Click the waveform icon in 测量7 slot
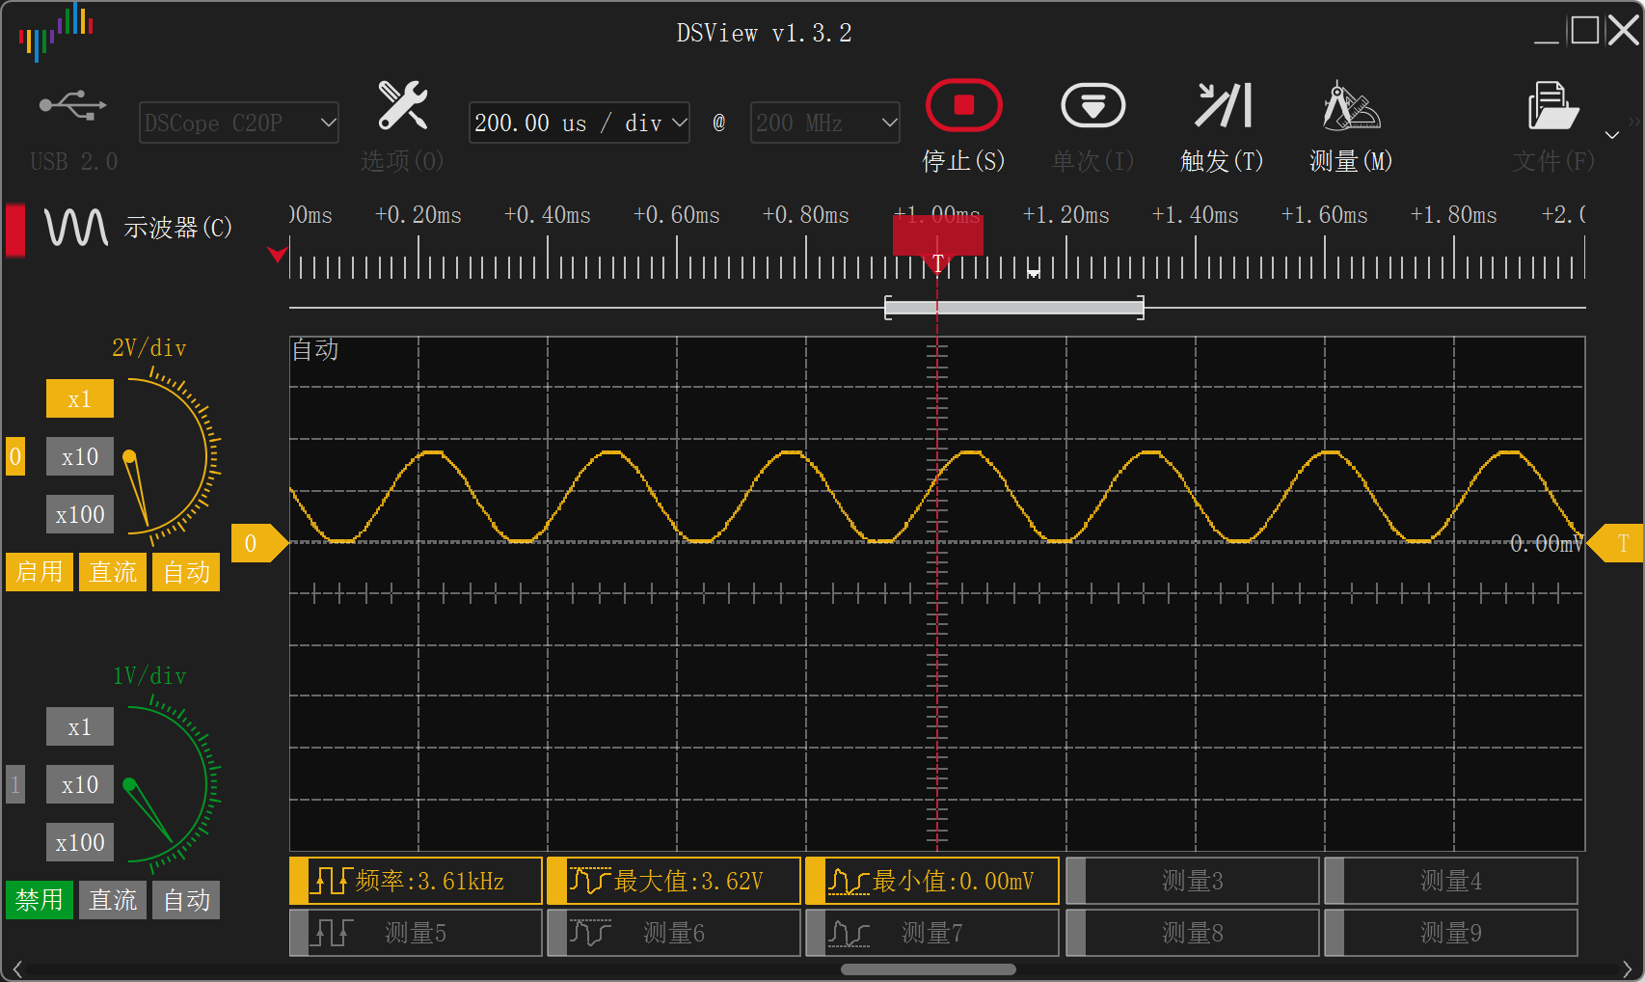This screenshot has width=1645, height=982. (849, 933)
